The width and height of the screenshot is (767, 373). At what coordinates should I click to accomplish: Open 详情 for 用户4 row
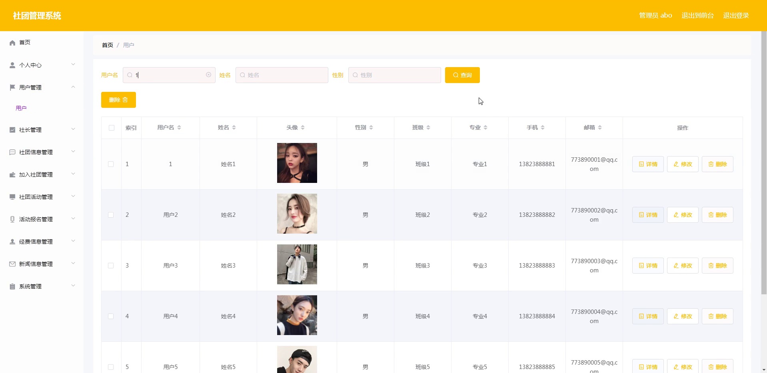coord(648,316)
